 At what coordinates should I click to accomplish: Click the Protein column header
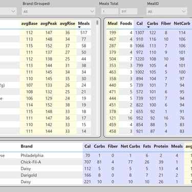tap(161, 146)
